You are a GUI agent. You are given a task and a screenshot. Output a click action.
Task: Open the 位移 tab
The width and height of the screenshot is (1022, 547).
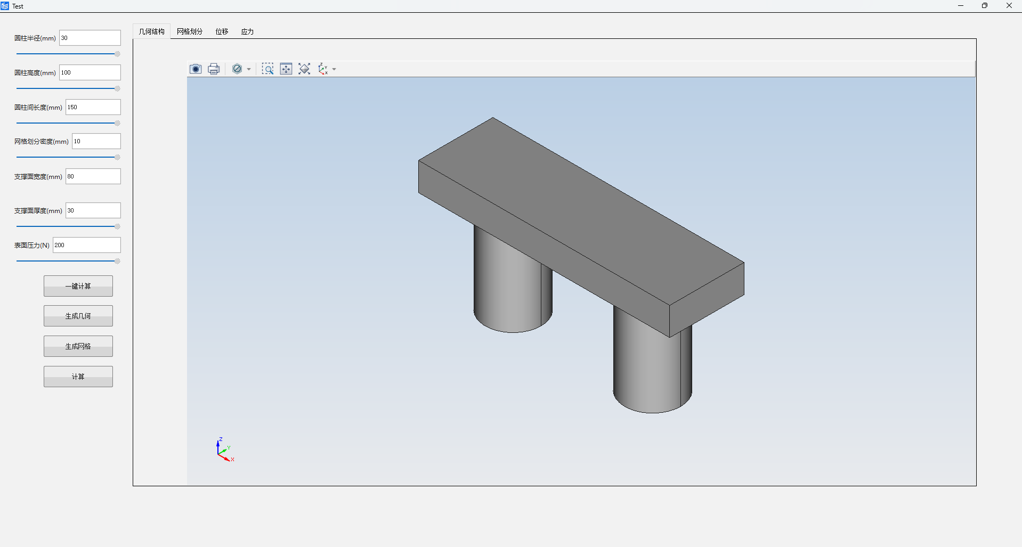(222, 31)
